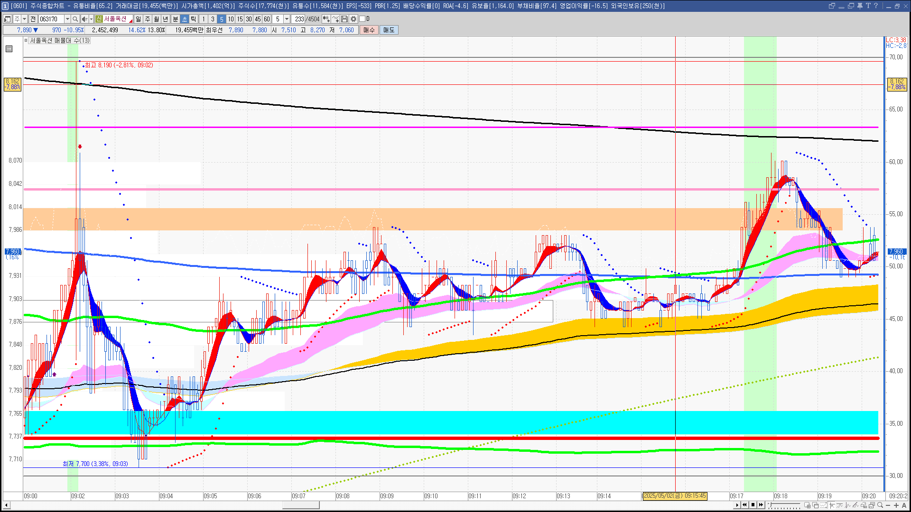Click the save chart floppy disk icon

[344, 19]
